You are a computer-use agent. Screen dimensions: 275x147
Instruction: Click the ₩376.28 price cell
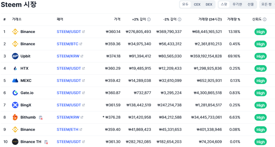tap(113, 117)
